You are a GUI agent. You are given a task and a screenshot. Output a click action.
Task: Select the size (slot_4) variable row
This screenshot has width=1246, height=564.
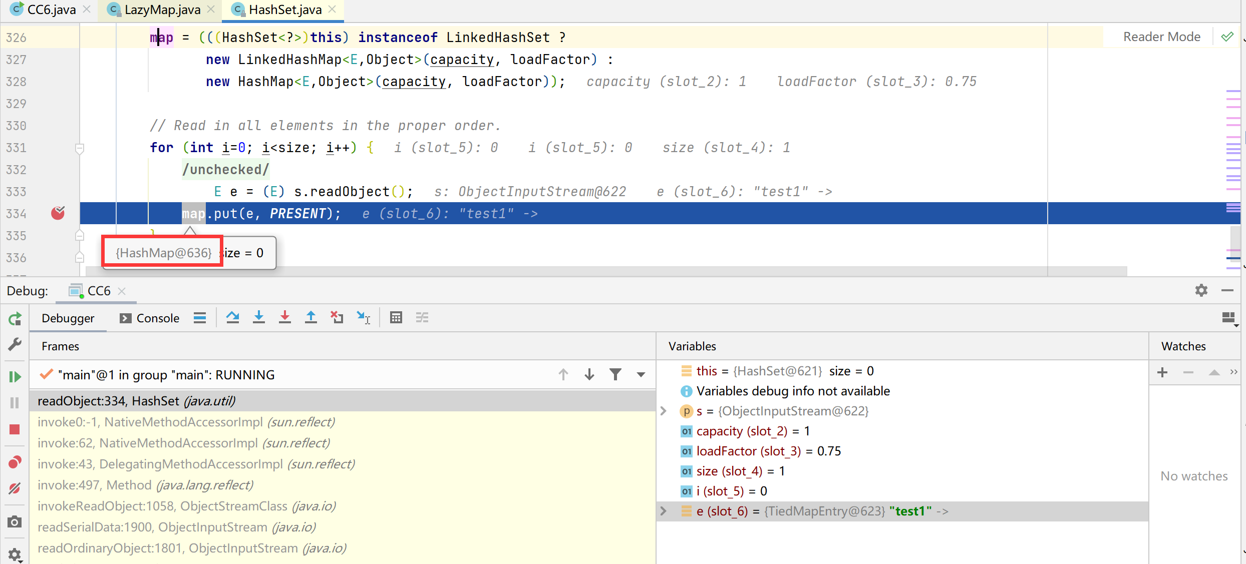(902, 471)
